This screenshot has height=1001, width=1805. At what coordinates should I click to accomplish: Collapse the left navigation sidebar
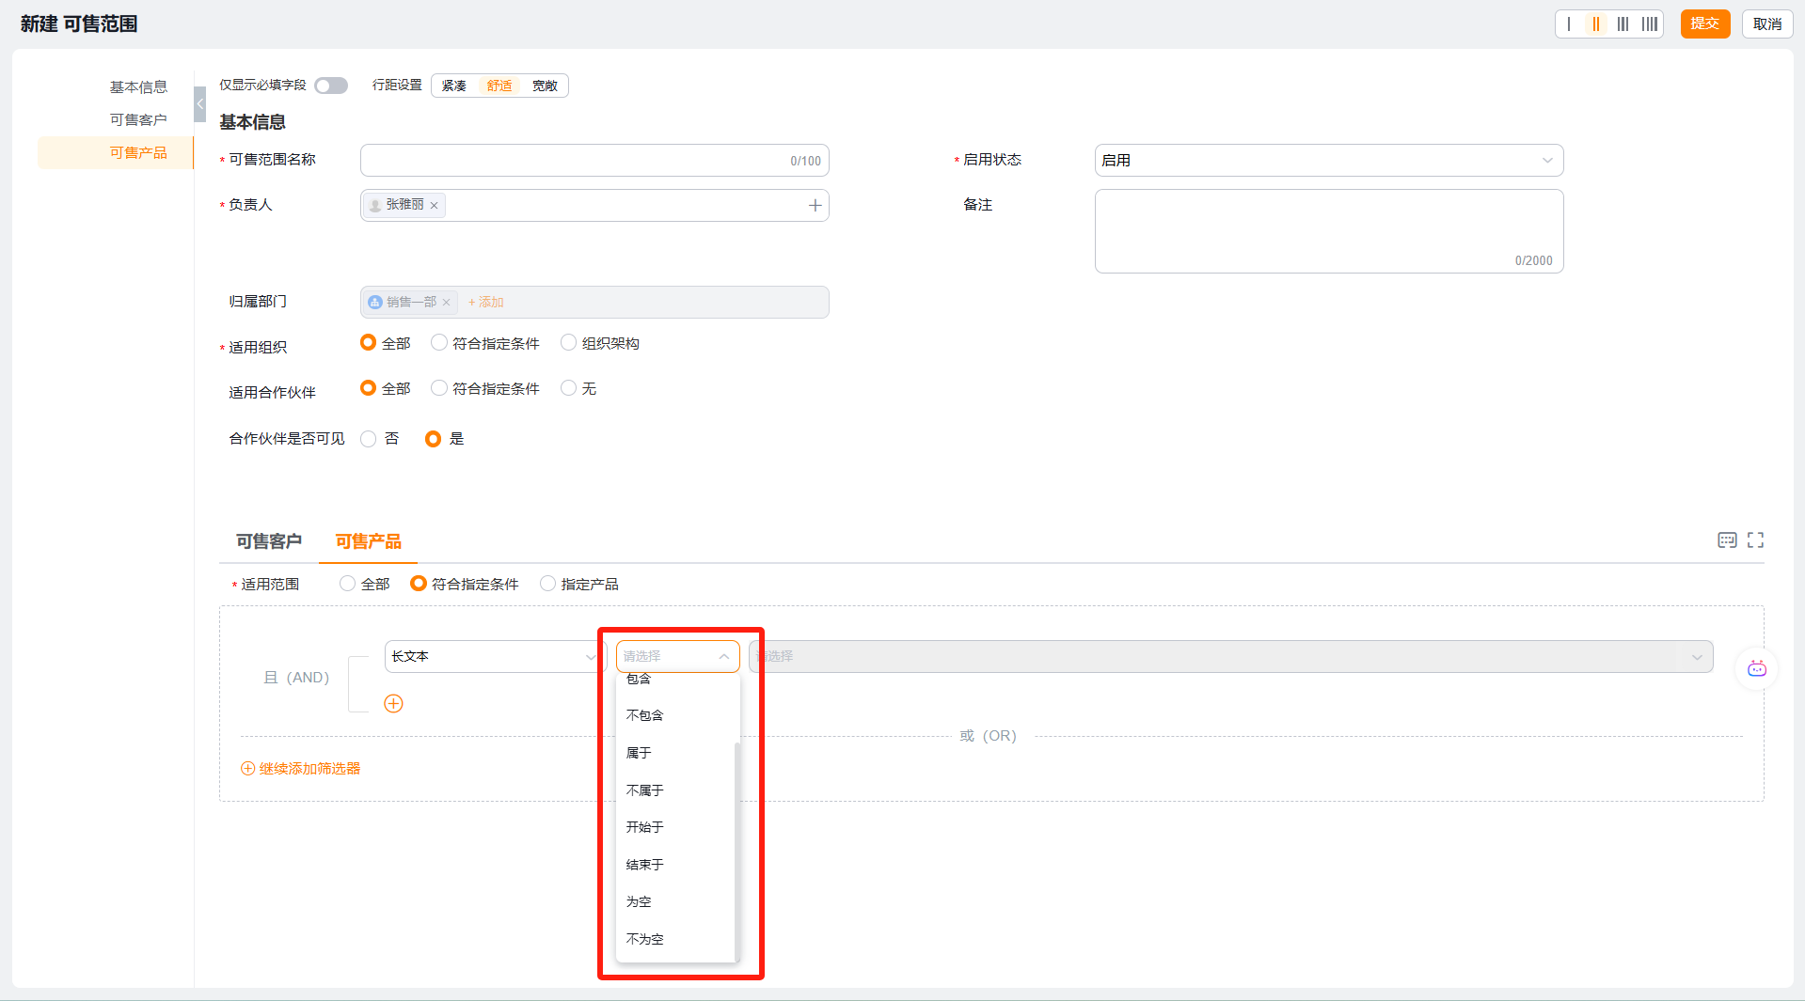[199, 104]
